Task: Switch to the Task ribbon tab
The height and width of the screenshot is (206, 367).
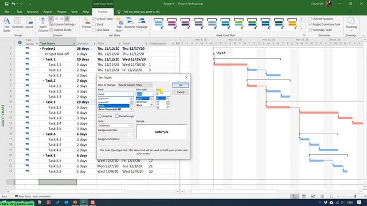Action: pyautogui.click(x=19, y=11)
